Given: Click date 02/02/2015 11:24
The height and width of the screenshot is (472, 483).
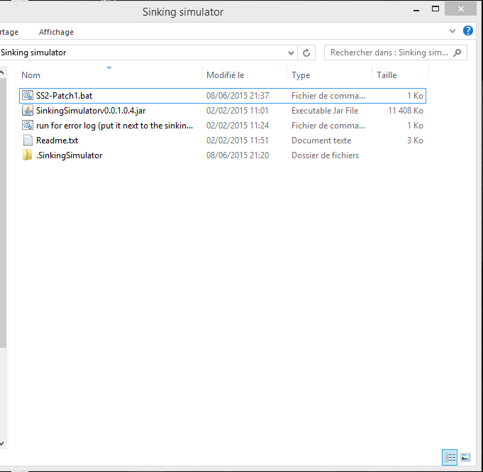Looking at the screenshot, I should (x=238, y=126).
